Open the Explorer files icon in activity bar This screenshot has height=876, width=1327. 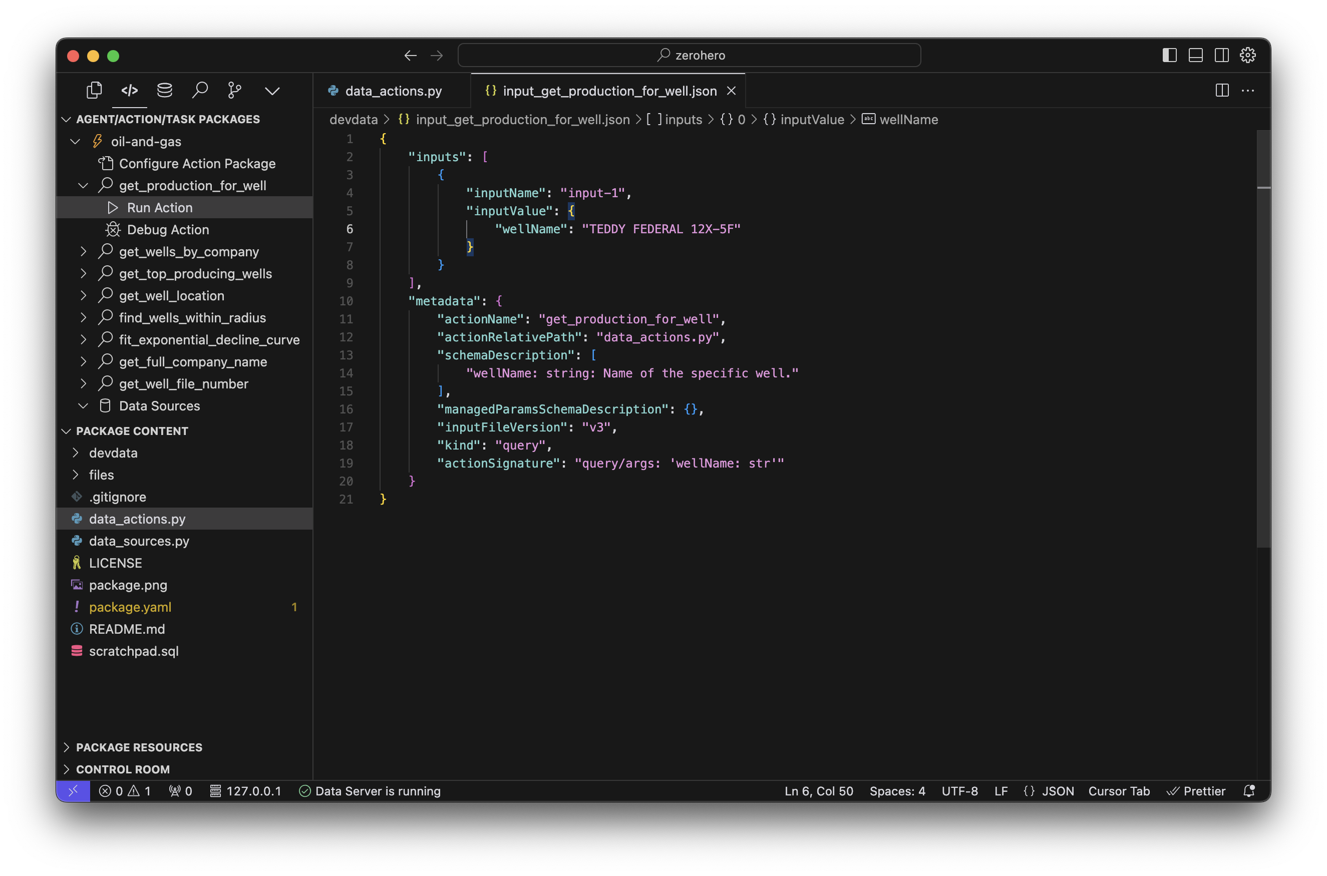(95, 90)
